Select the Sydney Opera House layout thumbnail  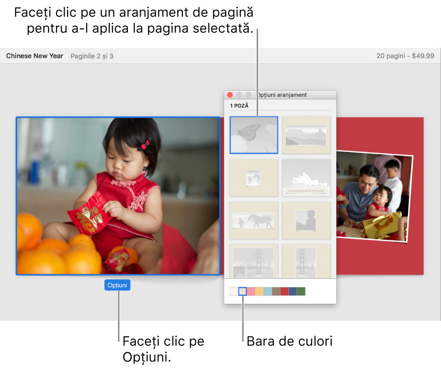pos(307,178)
